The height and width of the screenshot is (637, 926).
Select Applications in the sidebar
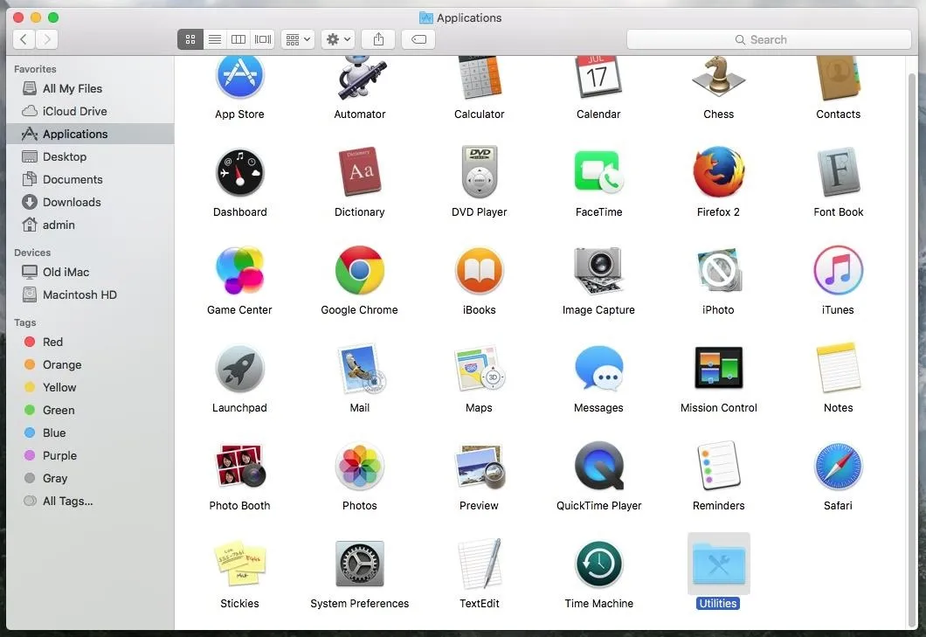tap(90, 134)
